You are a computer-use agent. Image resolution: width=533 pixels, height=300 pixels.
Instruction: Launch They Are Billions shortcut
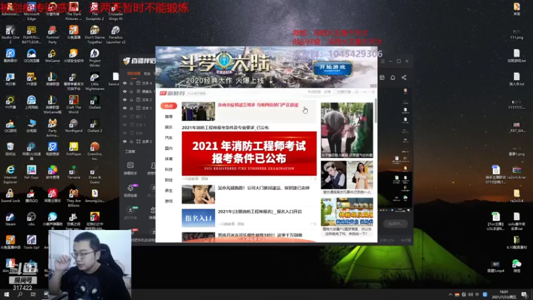[x=73, y=198]
